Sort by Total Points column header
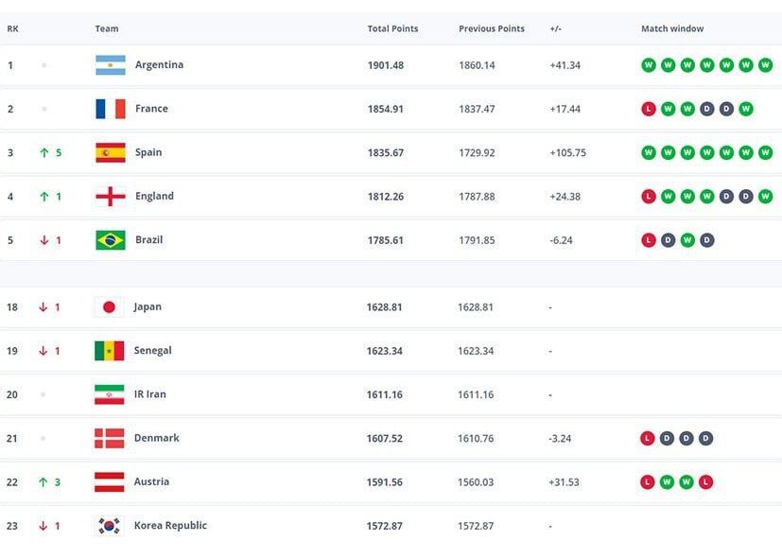The height and width of the screenshot is (558, 782). tap(392, 29)
